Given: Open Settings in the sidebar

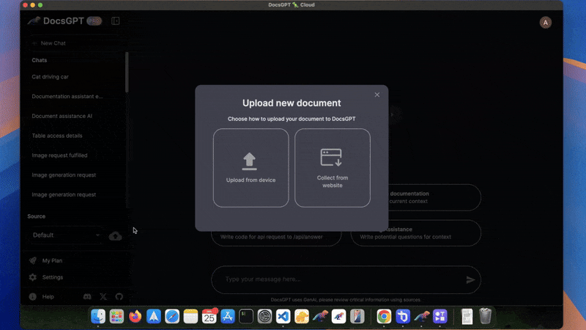Looking at the screenshot, I should point(52,277).
